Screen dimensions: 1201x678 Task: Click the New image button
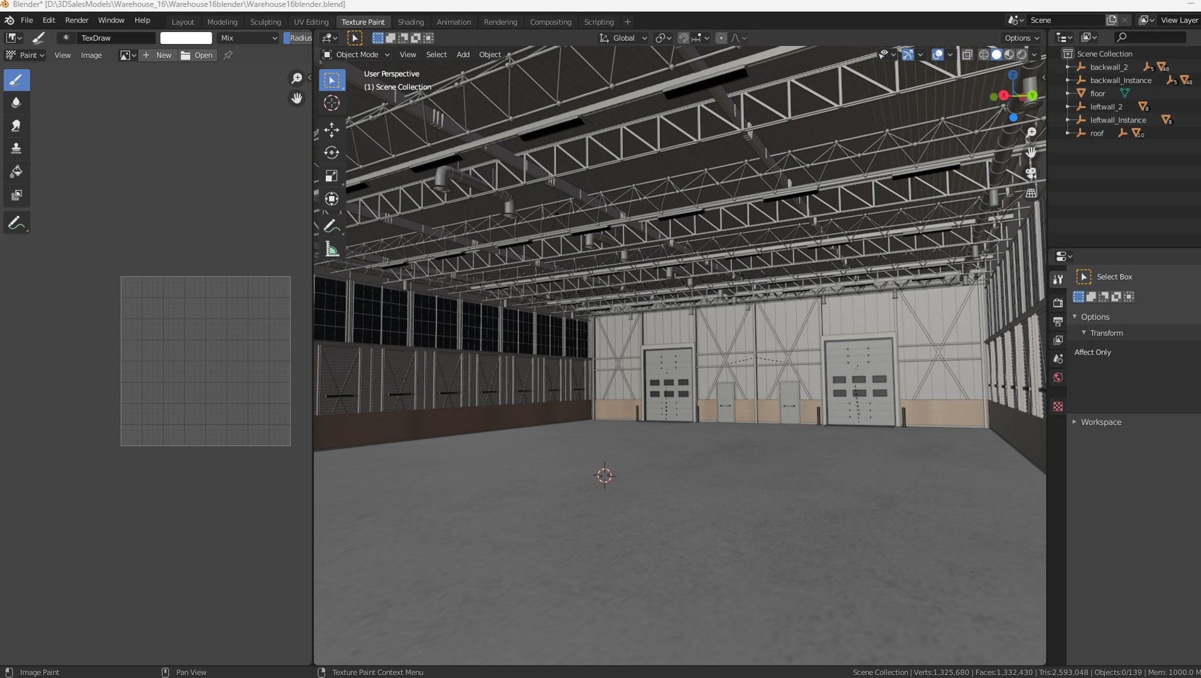157,55
